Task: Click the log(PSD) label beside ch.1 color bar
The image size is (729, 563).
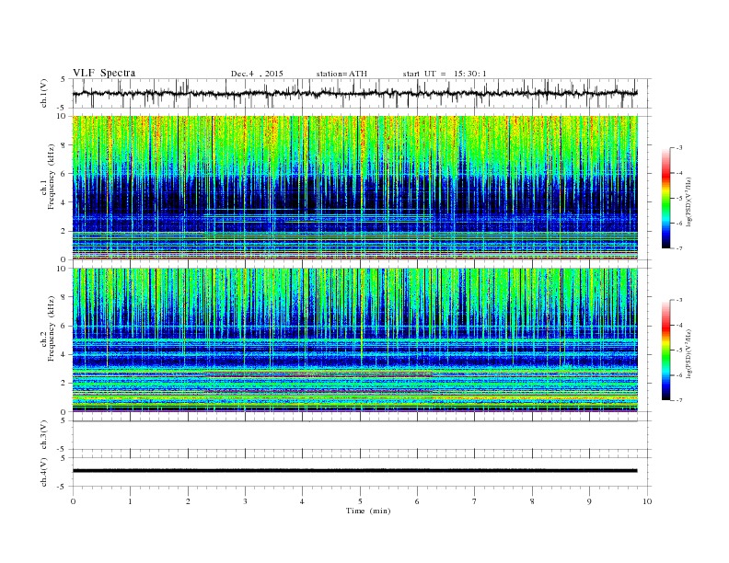Action: click(689, 201)
